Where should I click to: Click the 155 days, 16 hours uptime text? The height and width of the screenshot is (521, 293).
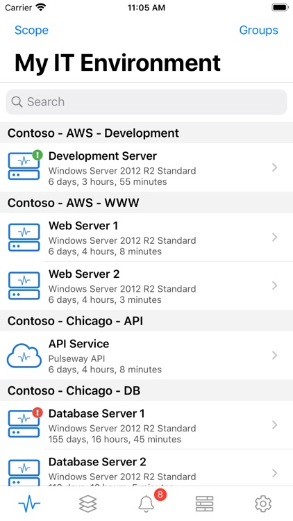pyautogui.click(x=115, y=439)
